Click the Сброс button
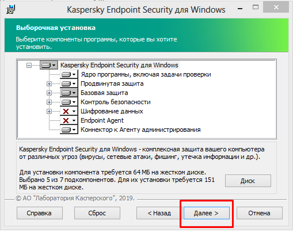The image size is (293, 232). [x=97, y=213]
